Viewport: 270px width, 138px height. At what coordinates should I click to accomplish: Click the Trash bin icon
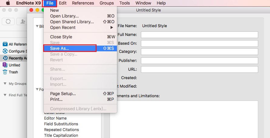pyautogui.click(x=5, y=72)
